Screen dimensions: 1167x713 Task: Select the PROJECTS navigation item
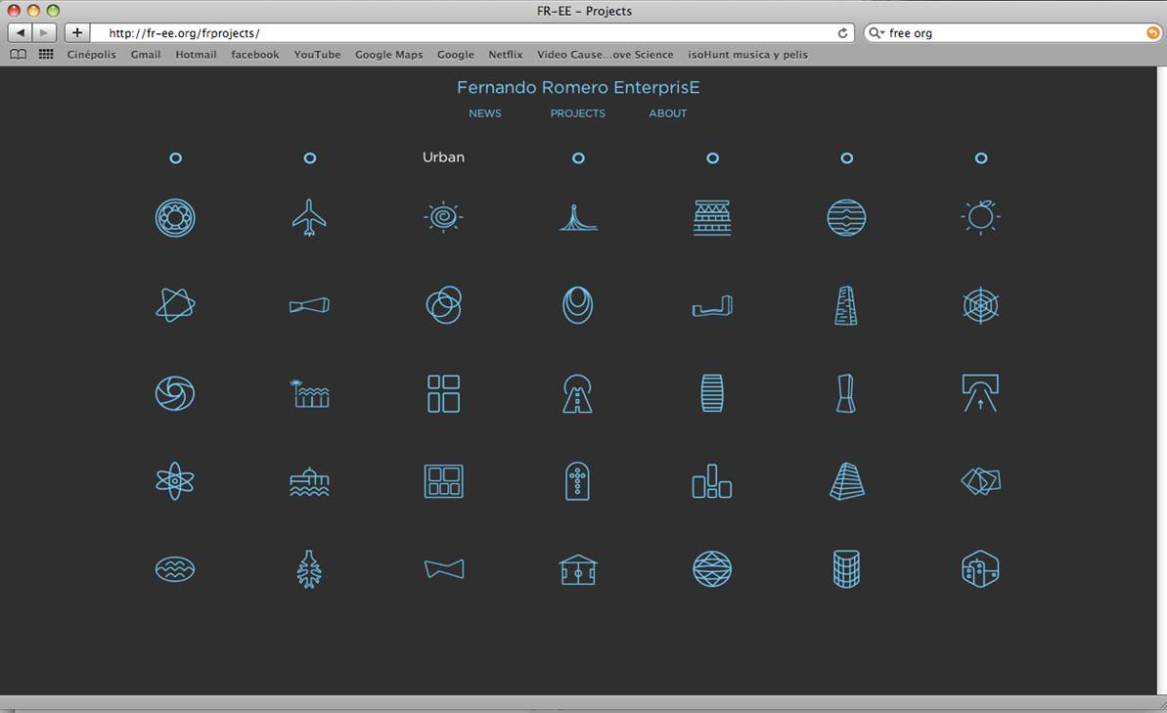point(577,113)
